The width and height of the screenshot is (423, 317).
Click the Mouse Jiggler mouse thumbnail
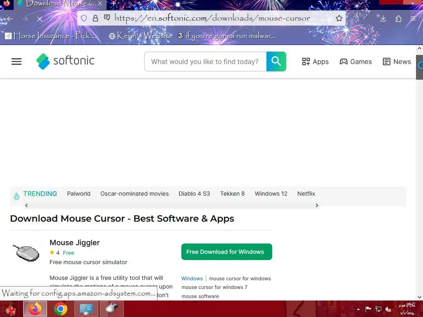[x=26, y=253]
